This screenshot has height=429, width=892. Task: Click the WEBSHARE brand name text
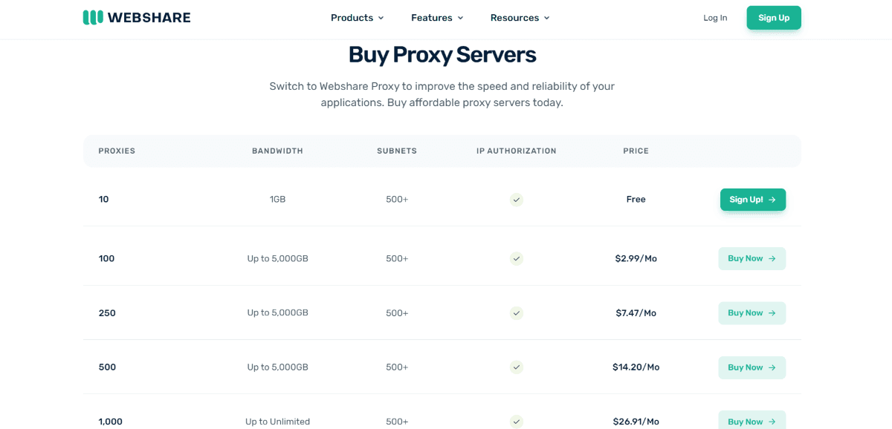click(149, 18)
